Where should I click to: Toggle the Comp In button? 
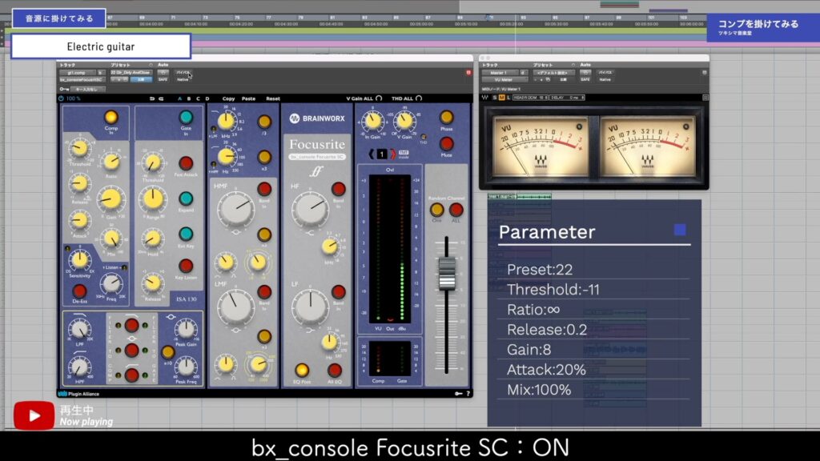coord(111,117)
